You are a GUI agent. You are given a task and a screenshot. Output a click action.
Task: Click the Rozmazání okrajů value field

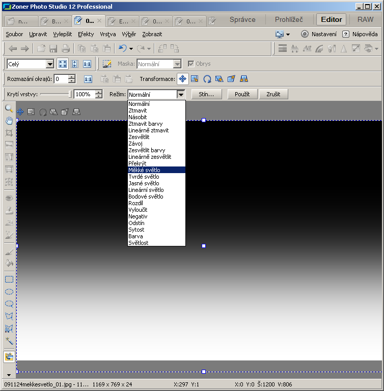pos(61,79)
